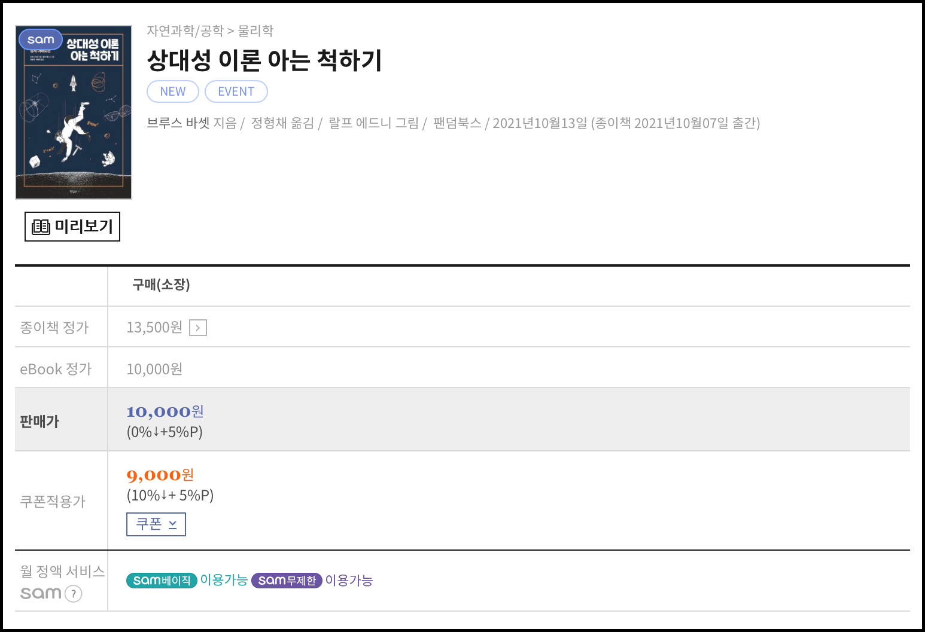This screenshot has height=632, width=925.
Task: Click the 판매가 10,000원 price
Action: click(165, 411)
